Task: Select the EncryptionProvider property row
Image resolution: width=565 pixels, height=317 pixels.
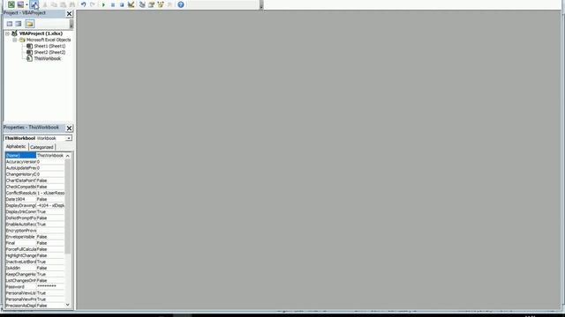Action: (35, 231)
